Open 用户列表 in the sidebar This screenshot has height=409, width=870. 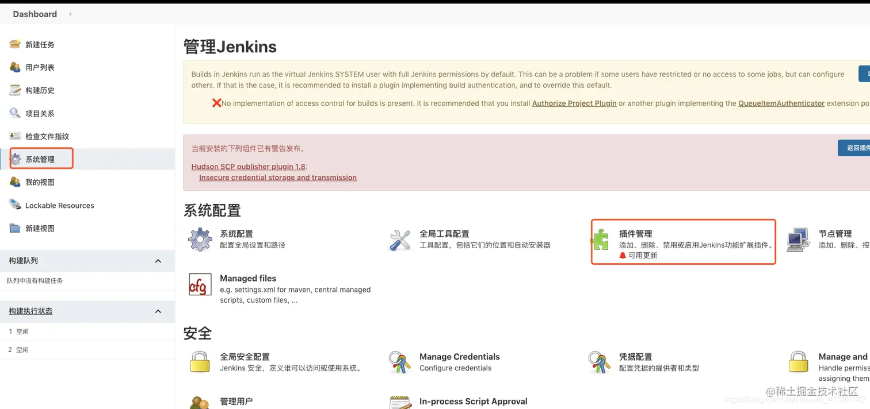40,67
